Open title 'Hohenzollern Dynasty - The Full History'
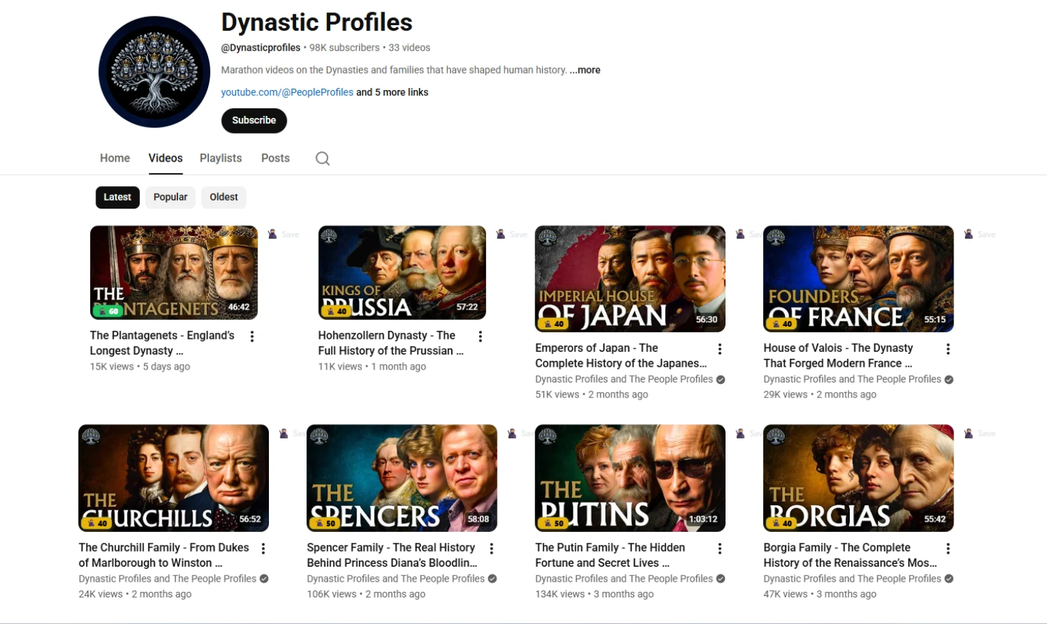This screenshot has width=1047, height=624. pyautogui.click(x=390, y=343)
